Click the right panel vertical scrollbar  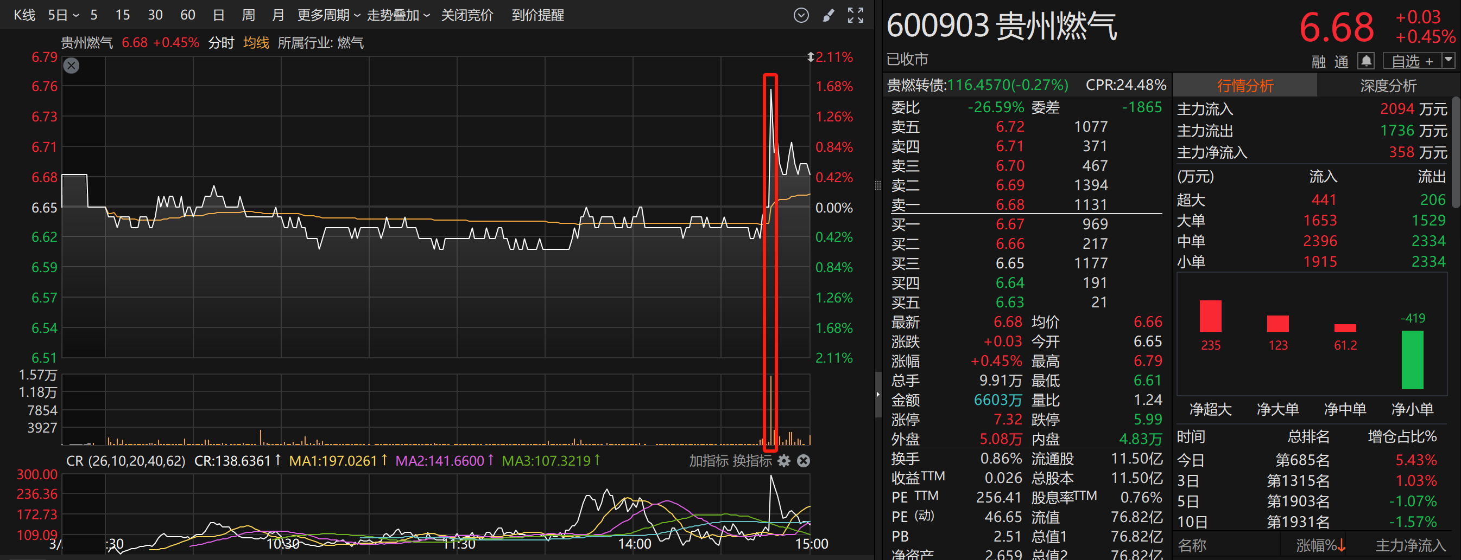click(1456, 152)
